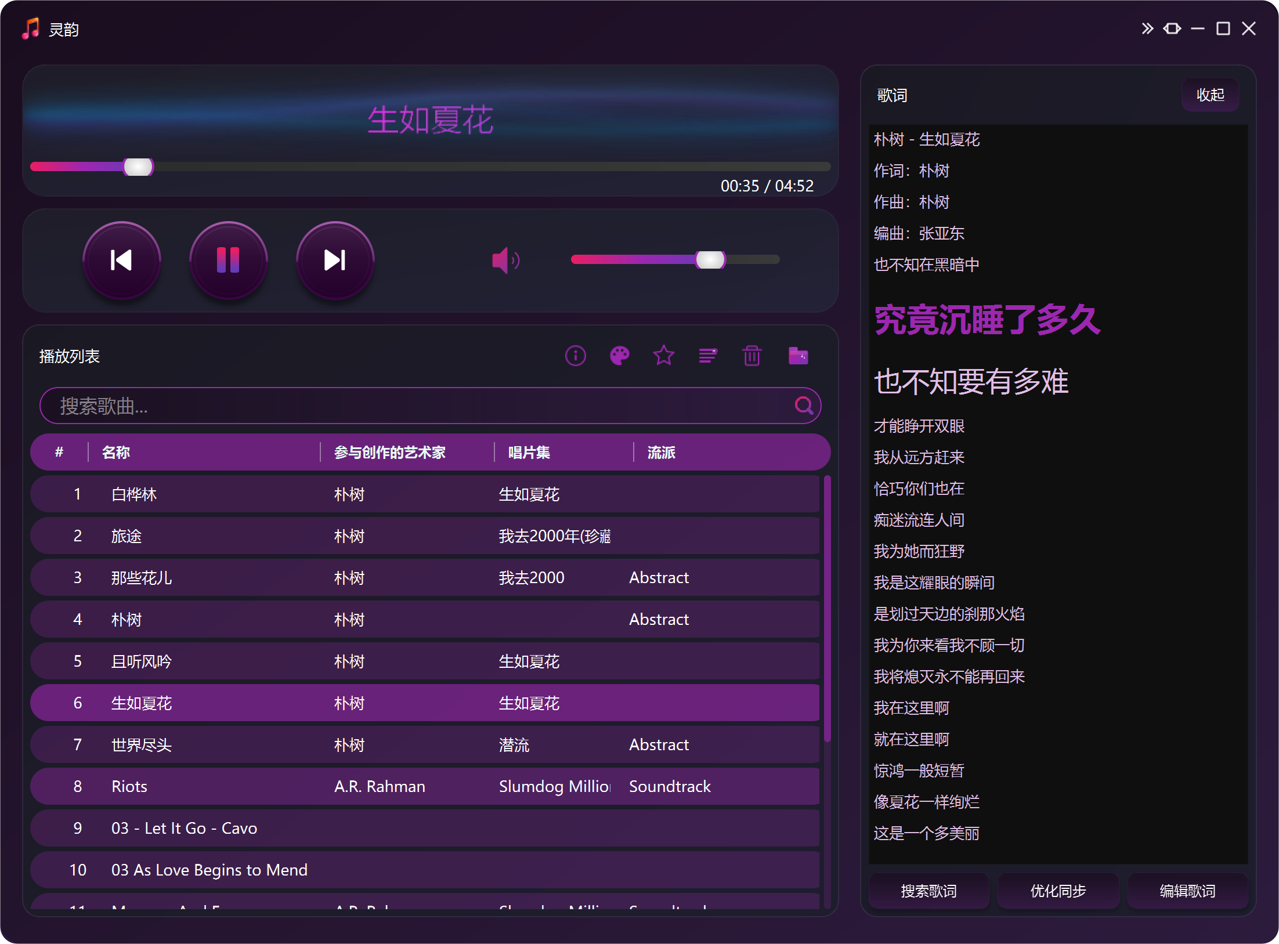Toggle the compact mode icon in titlebar
Image resolution: width=1279 pixels, height=944 pixels.
coord(1172,28)
